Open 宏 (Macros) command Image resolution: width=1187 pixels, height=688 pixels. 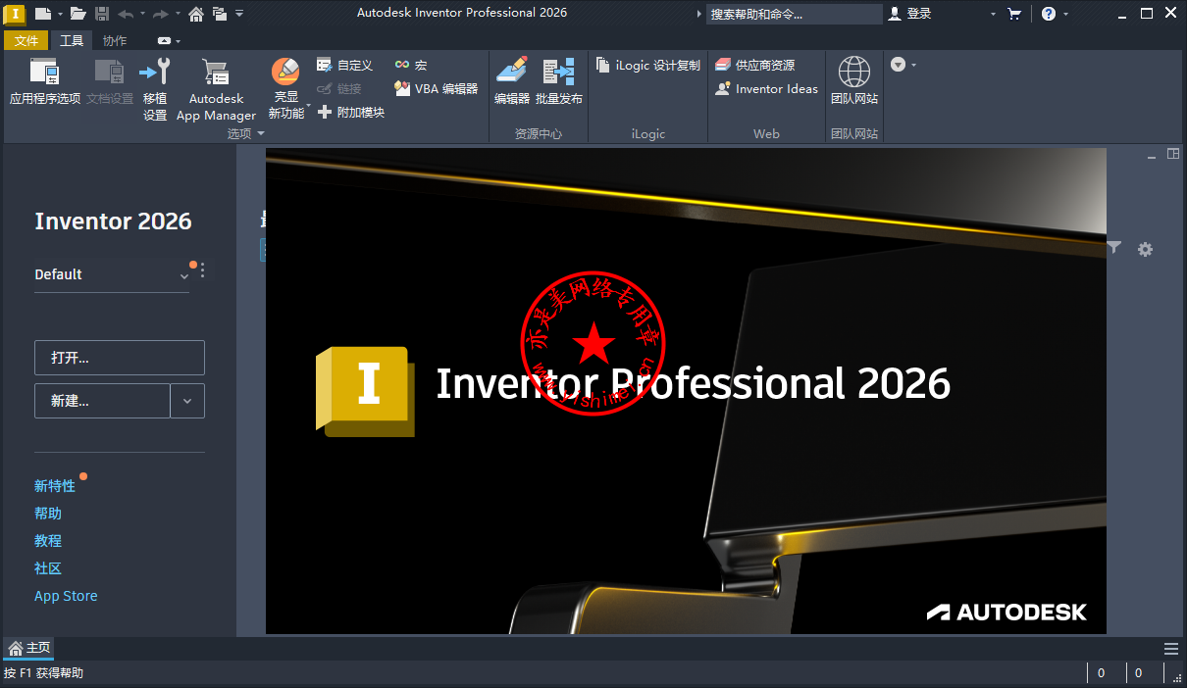[x=410, y=65]
